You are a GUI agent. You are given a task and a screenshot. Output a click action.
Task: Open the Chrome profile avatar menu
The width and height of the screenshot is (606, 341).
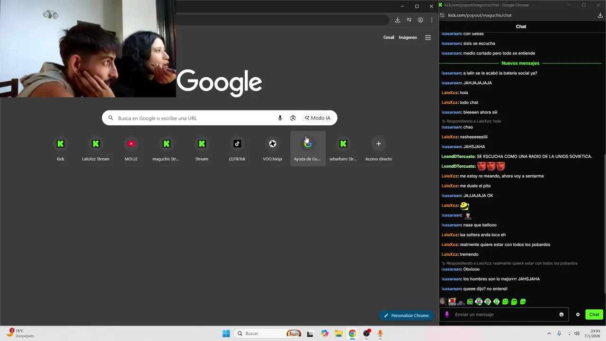420,20
